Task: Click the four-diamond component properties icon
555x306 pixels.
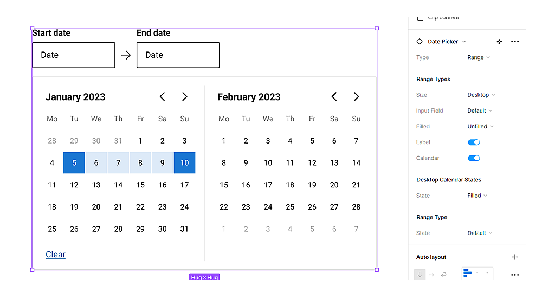Action: [499, 42]
